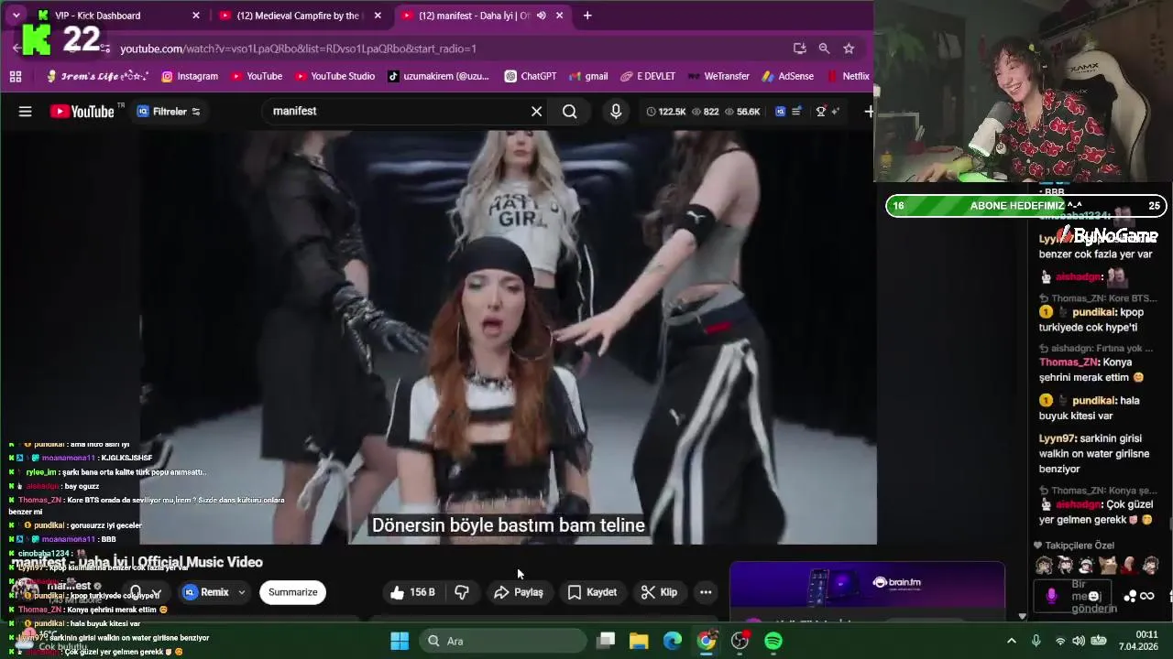Open the Netflix bookmark

tap(848, 77)
